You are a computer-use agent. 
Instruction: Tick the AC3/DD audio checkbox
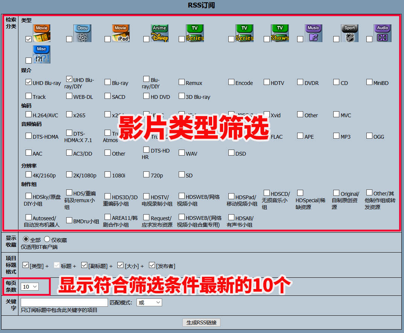[x=69, y=153]
